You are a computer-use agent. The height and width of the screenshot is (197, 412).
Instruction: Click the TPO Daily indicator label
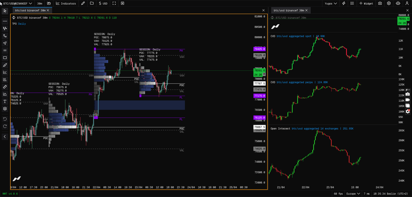point(19,24)
